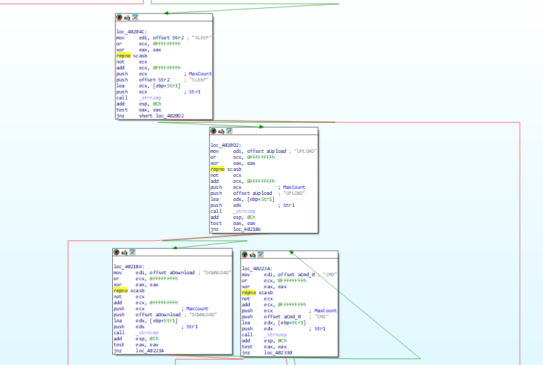This screenshot has height=365, width=543.
Task: Select the loc_4020D2: label in the UPLOAD block
Action: pos(226,145)
